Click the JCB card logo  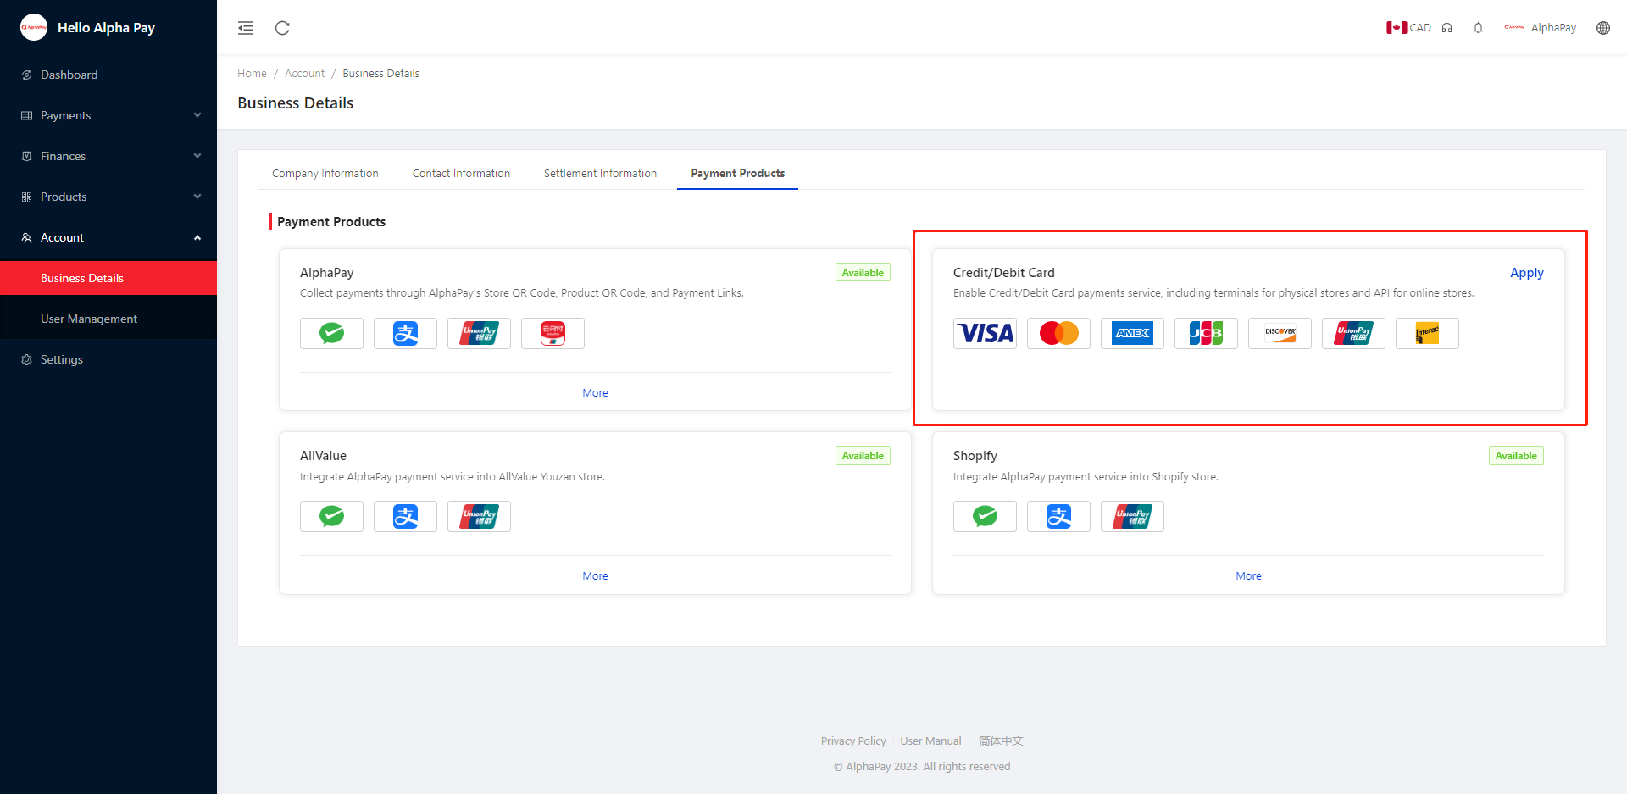tap(1206, 333)
